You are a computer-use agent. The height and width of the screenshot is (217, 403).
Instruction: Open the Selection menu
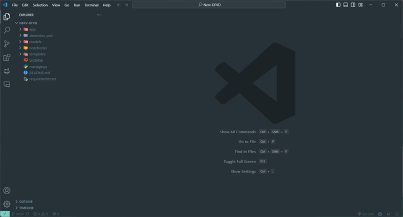click(x=40, y=5)
